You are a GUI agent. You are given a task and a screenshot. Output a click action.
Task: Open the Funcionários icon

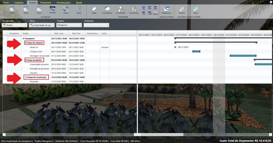120,9
